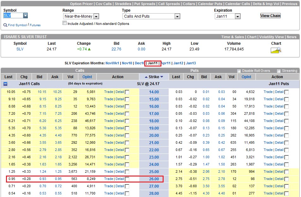This screenshot has height=197, width=301.
Task: Click Trade for the 16.00 call
Action: [108, 106]
